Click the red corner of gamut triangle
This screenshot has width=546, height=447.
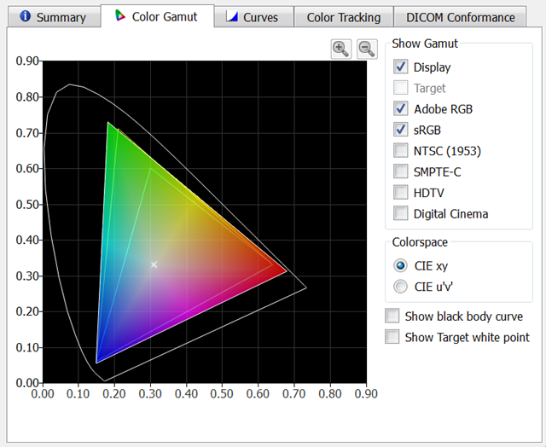(284, 267)
